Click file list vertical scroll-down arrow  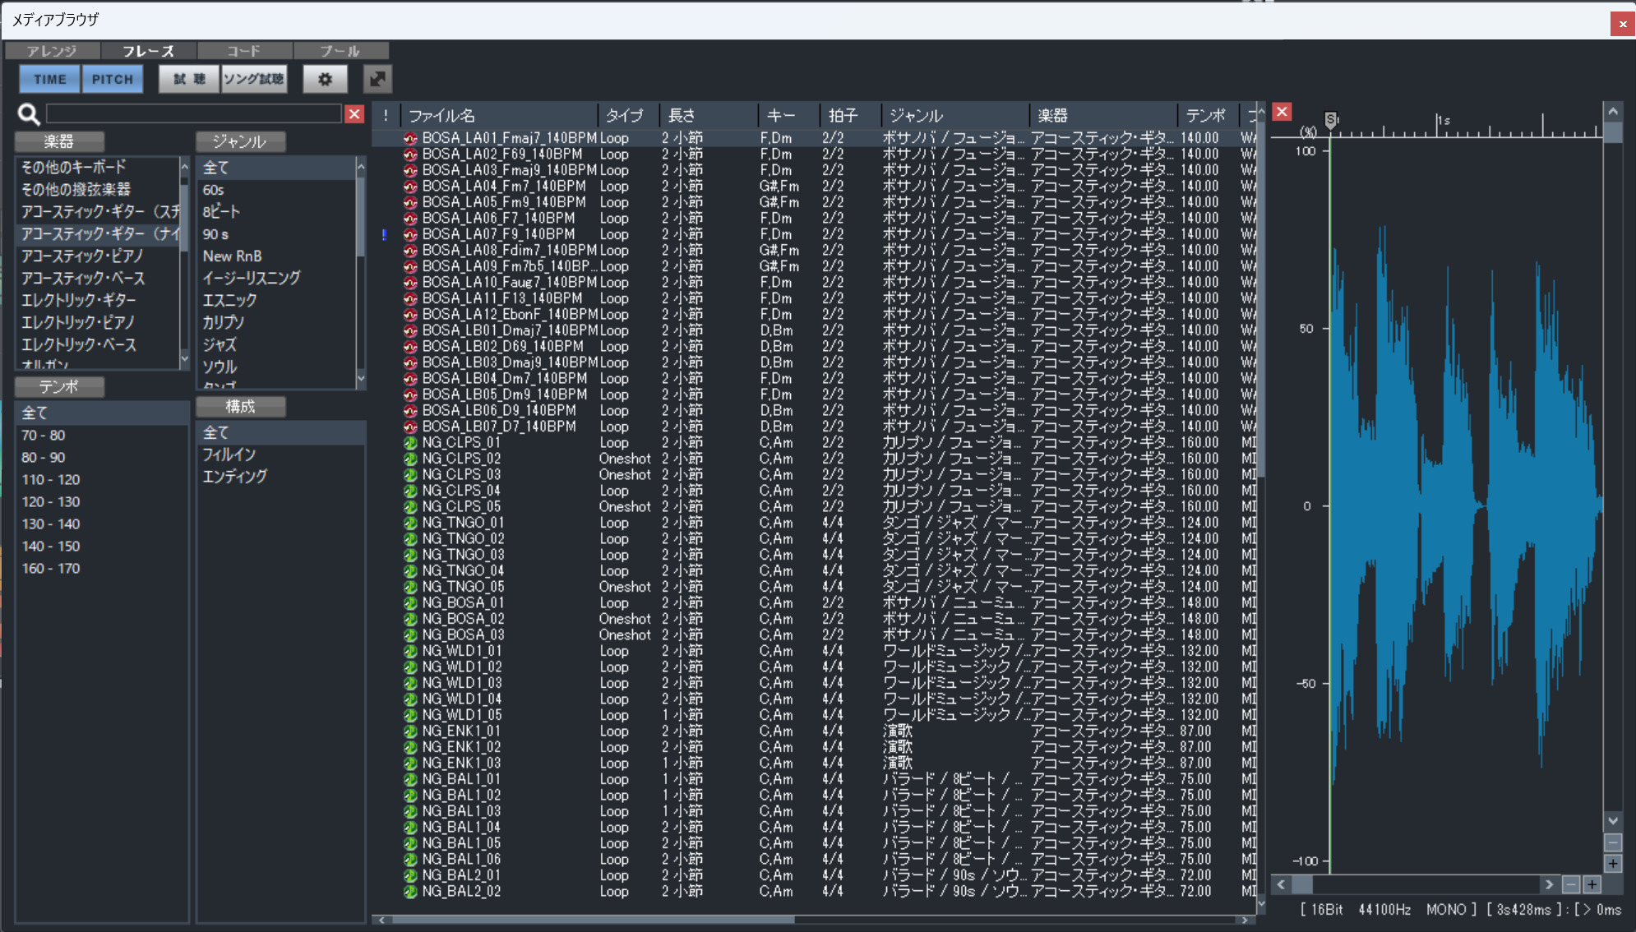click(x=1262, y=904)
